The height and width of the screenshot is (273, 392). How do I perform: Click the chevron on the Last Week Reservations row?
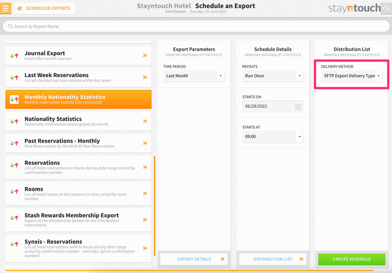pos(145,78)
